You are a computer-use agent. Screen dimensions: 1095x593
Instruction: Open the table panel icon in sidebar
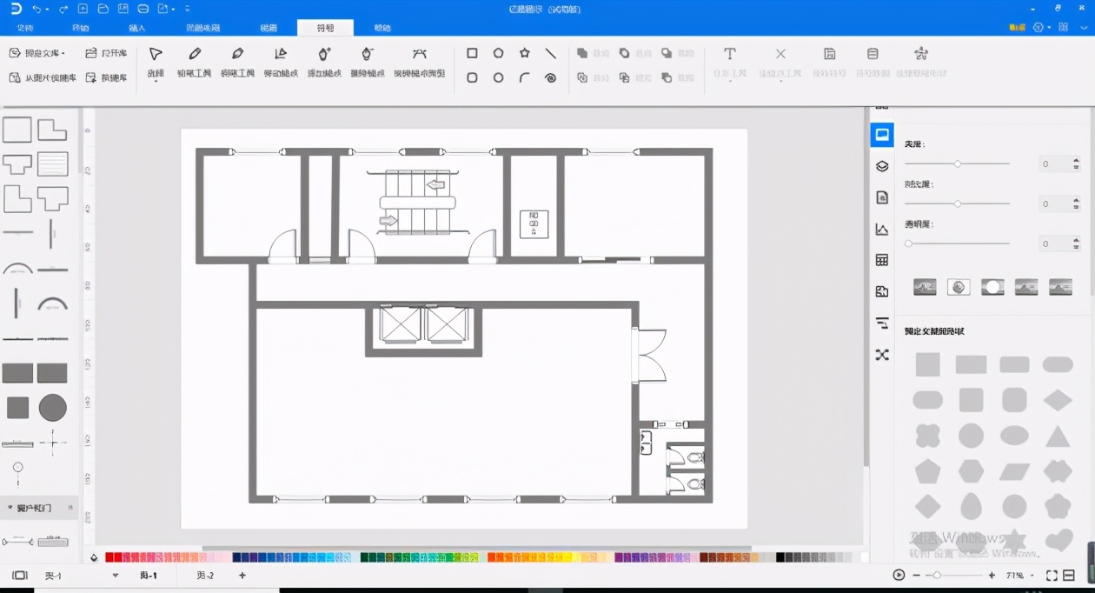click(882, 260)
